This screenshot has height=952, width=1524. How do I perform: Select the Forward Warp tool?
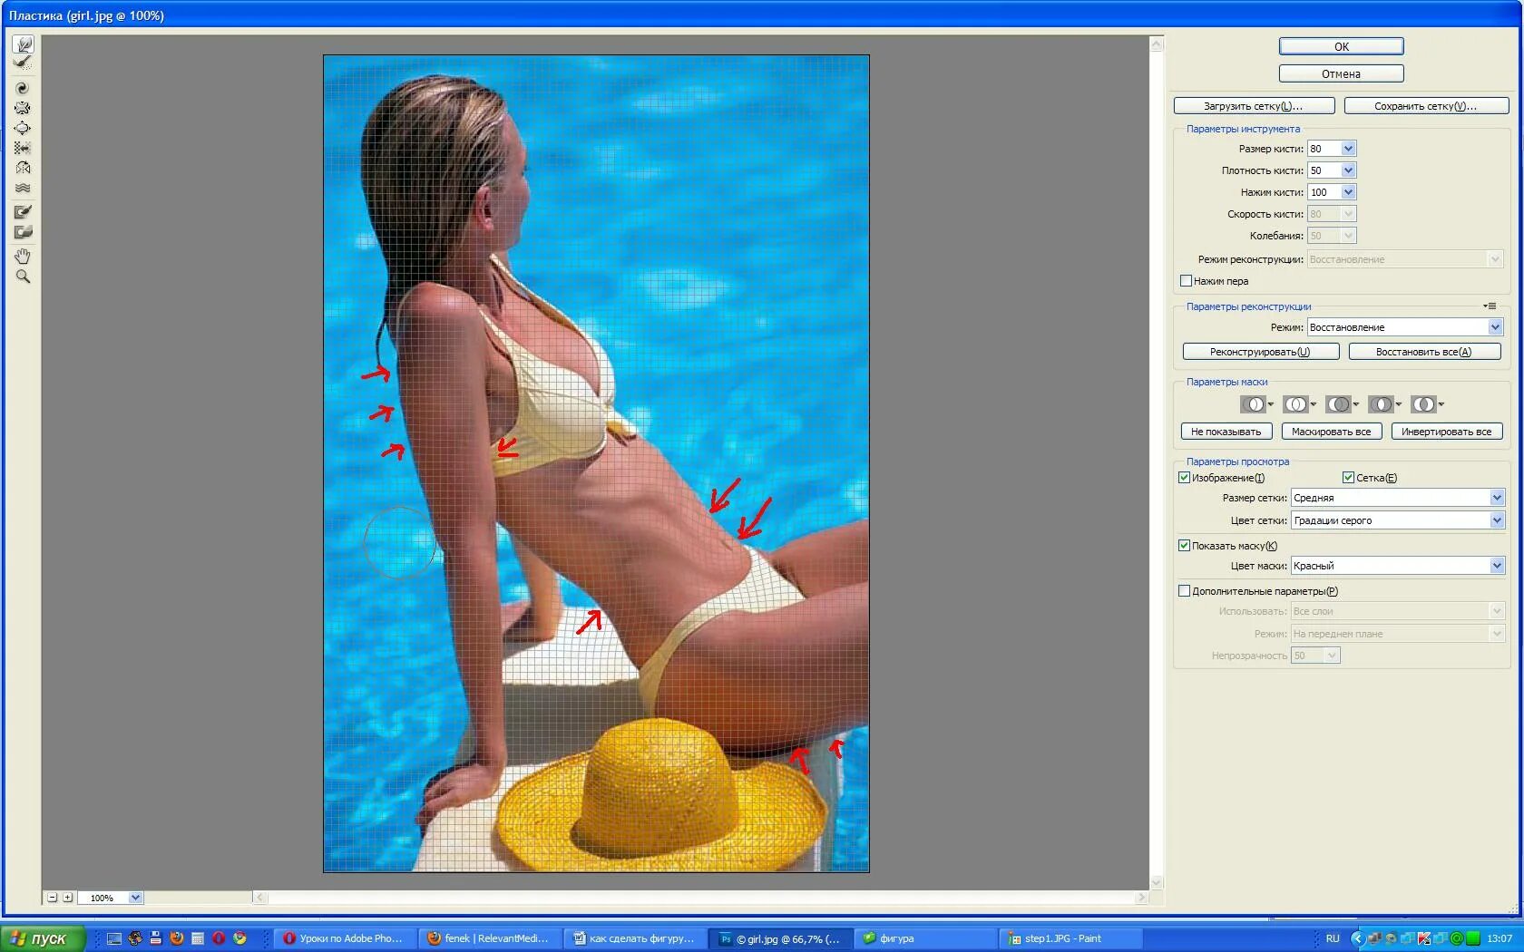(x=23, y=44)
